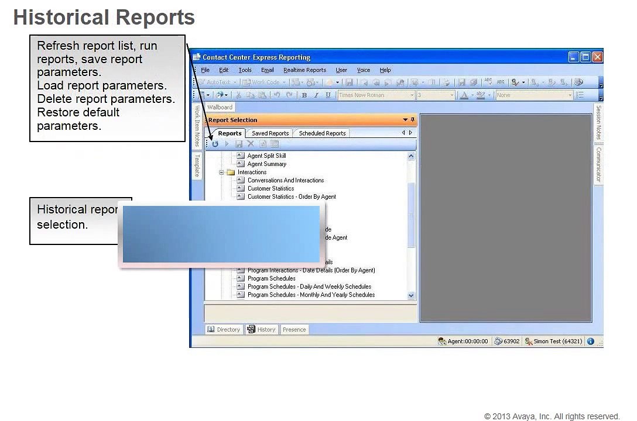
Task: Open the Times New Roman font dropdown
Action: point(412,95)
